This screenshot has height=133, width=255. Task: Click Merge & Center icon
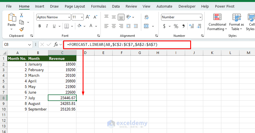point(146,26)
